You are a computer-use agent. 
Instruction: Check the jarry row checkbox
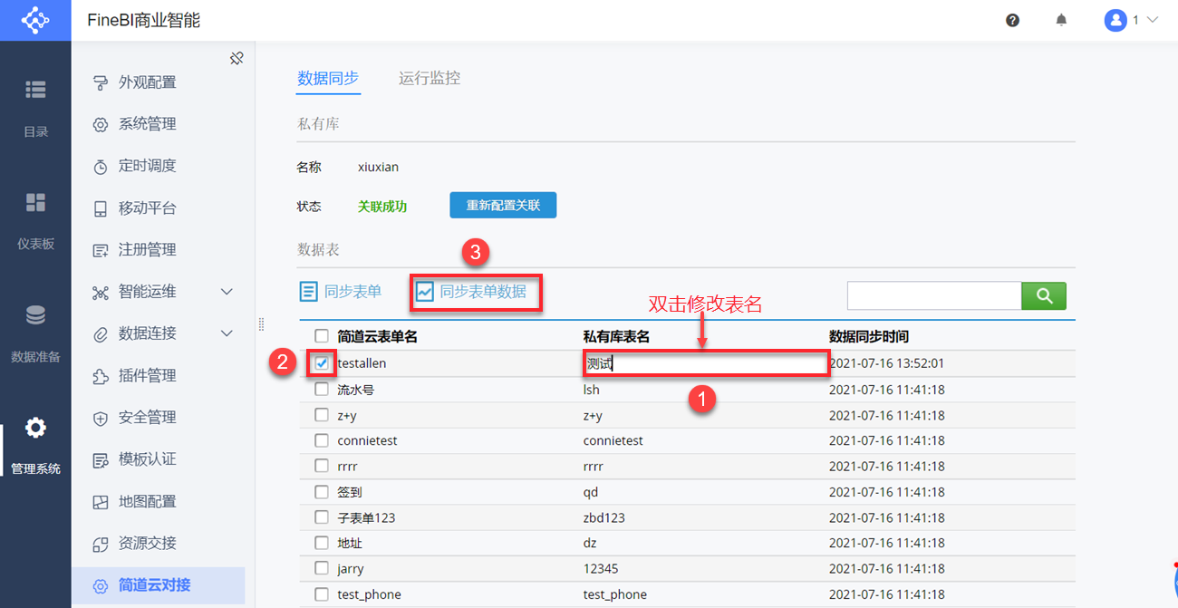point(322,568)
